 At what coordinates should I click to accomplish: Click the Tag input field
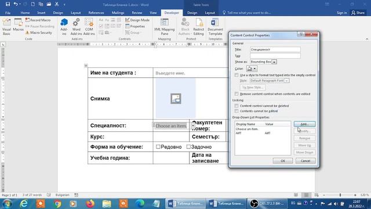point(275,56)
